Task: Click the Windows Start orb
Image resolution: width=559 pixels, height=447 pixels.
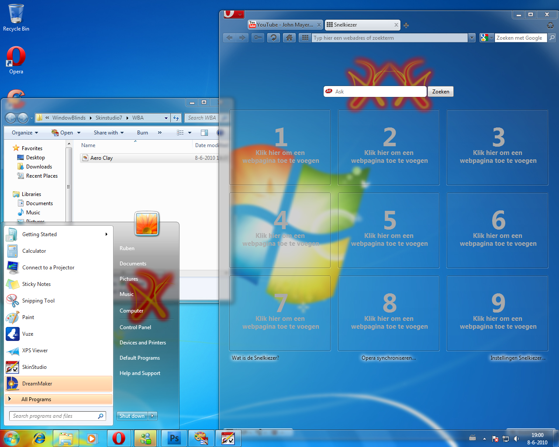Action: (11, 438)
